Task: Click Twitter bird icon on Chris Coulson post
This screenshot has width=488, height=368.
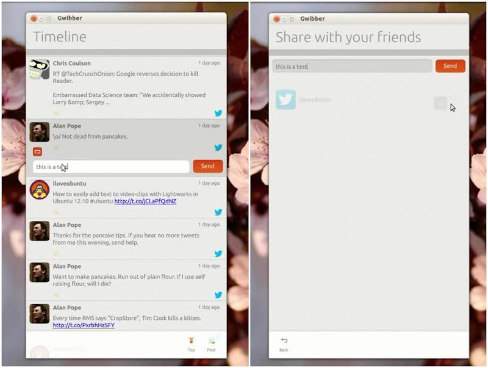Action: click(x=218, y=114)
